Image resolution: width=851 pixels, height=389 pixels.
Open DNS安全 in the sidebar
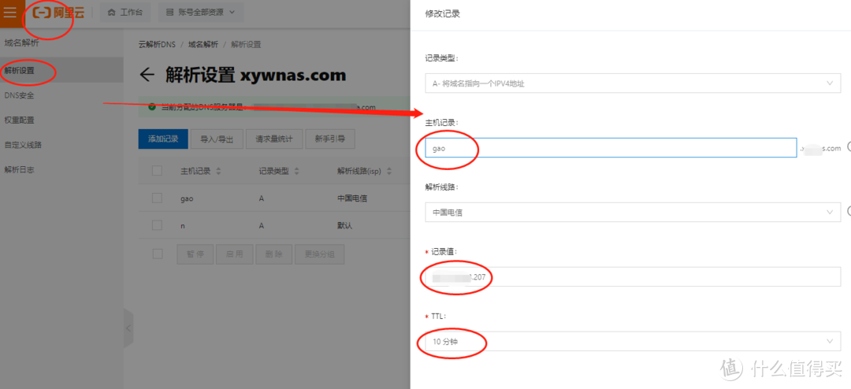pos(20,95)
